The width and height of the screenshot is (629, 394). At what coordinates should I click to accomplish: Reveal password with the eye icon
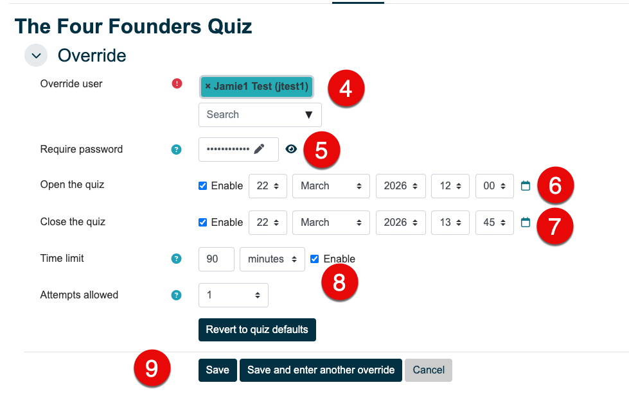[292, 149]
